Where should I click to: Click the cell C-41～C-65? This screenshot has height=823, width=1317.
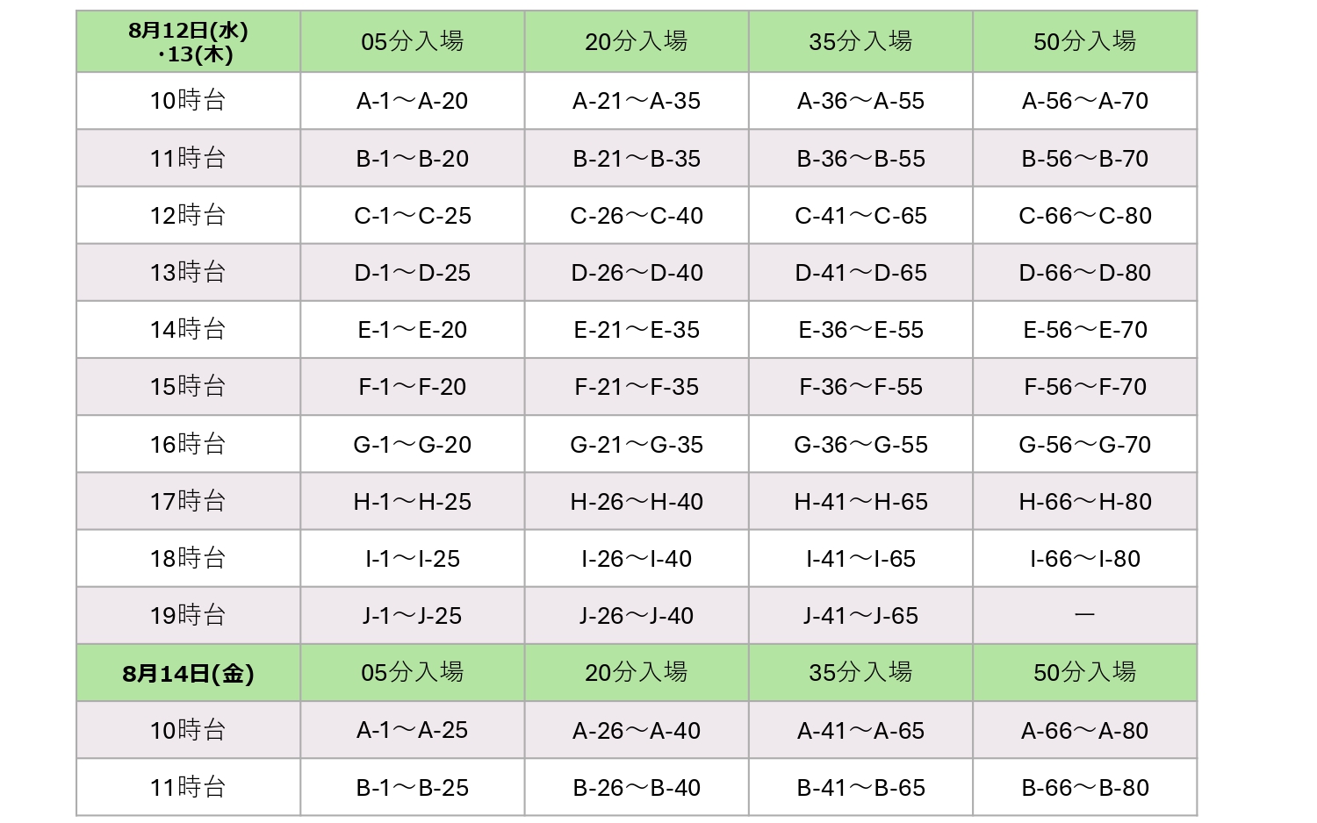click(860, 215)
